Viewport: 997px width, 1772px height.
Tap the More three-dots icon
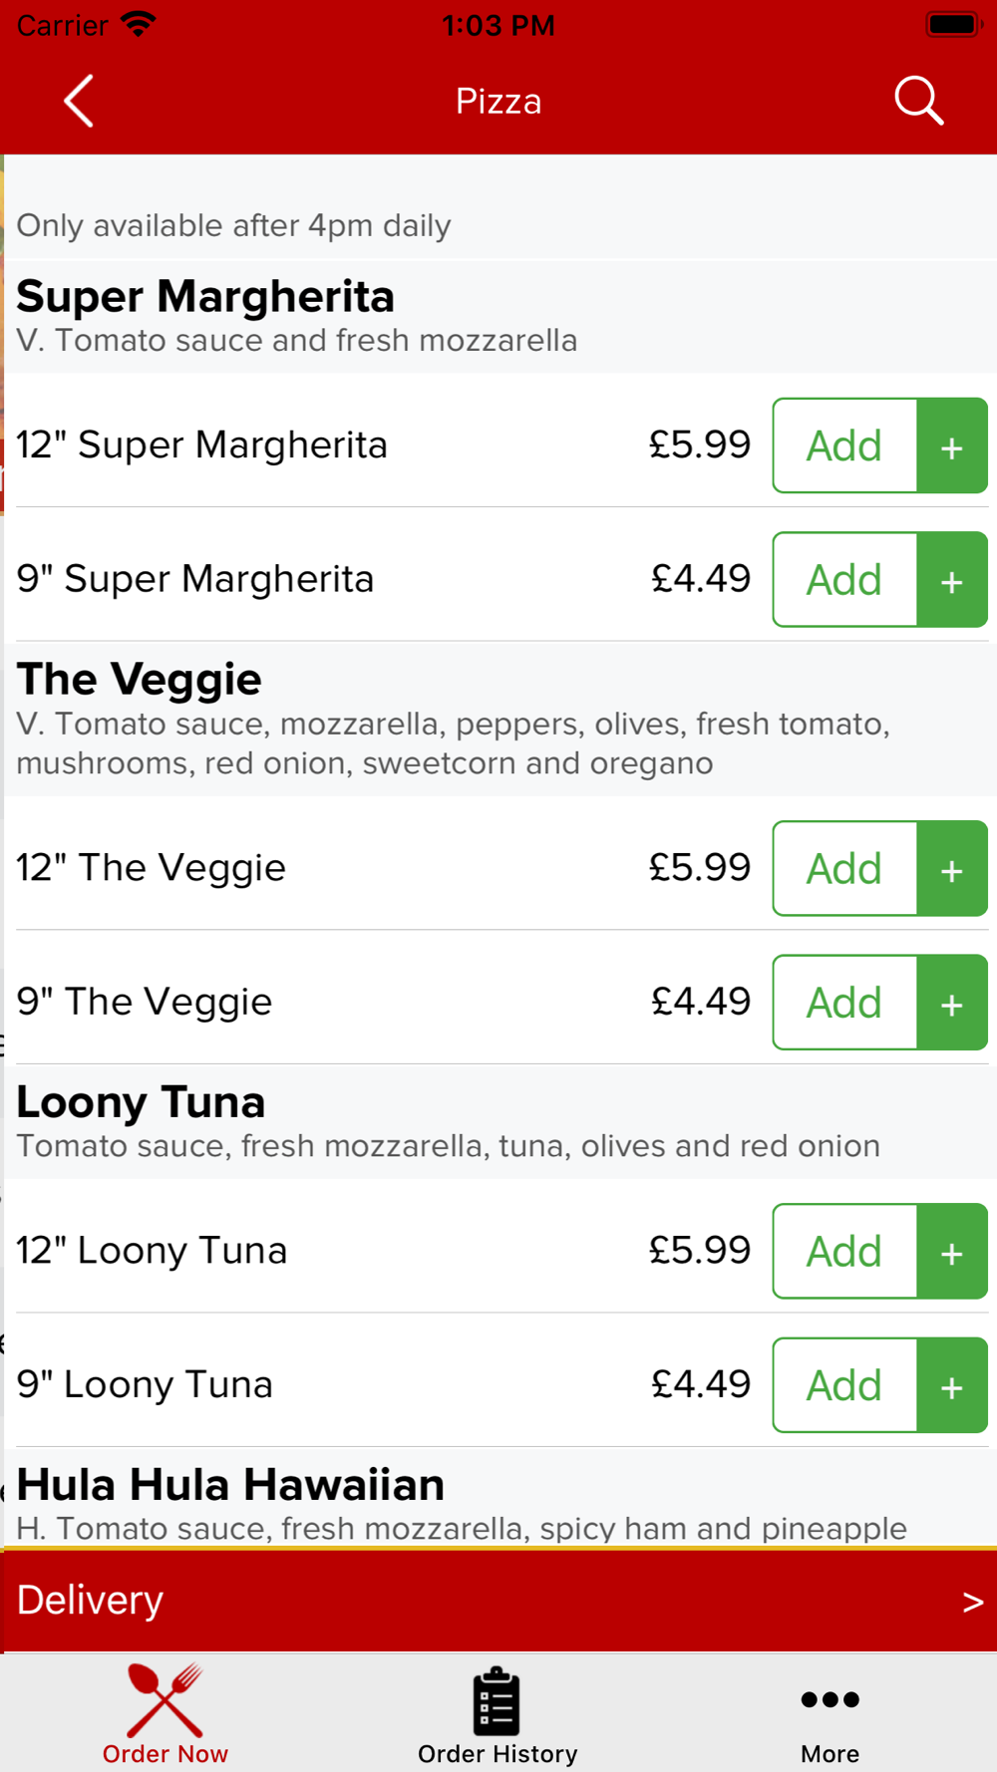tap(830, 1699)
